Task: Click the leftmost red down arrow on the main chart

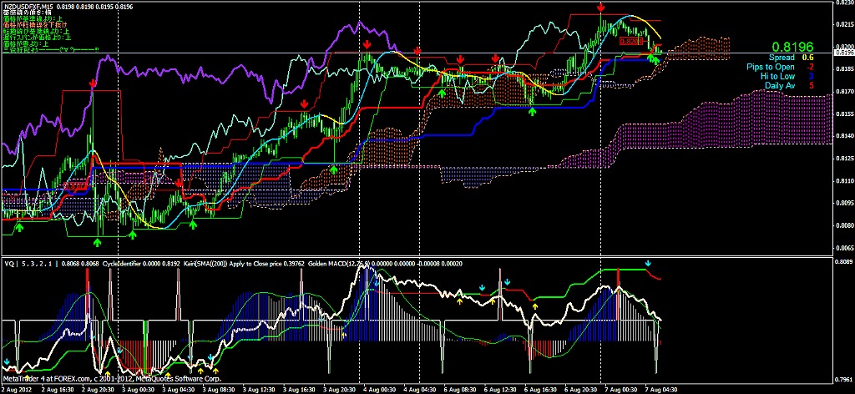Action: pyautogui.click(x=93, y=84)
